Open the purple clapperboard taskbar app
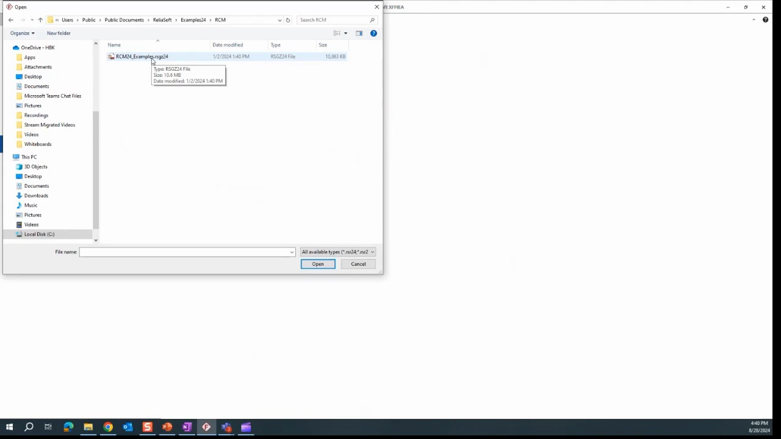781x439 pixels. tap(246, 427)
